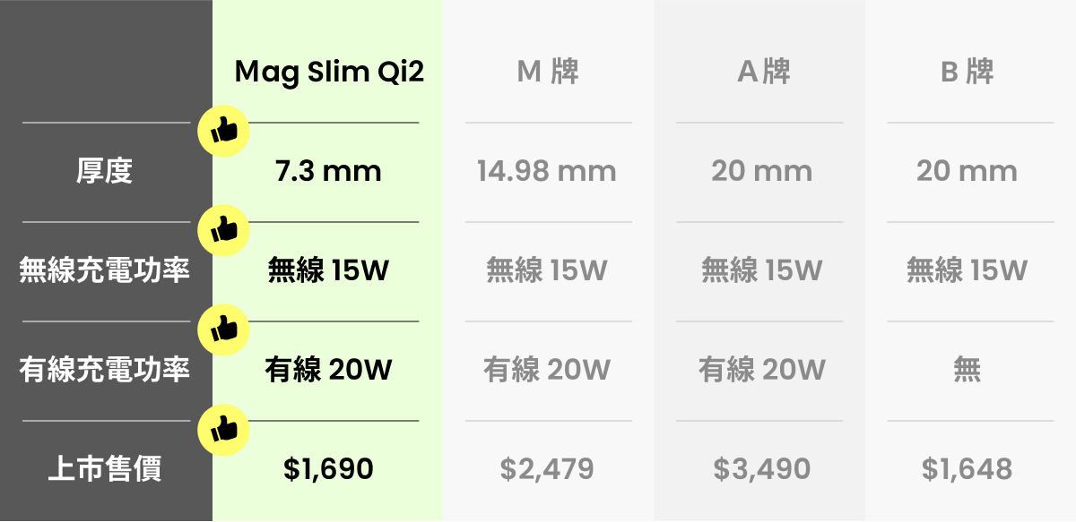Viewport: 1076px width, 522px height.
Task: Click the 上市售價 row label
Action: (105, 469)
